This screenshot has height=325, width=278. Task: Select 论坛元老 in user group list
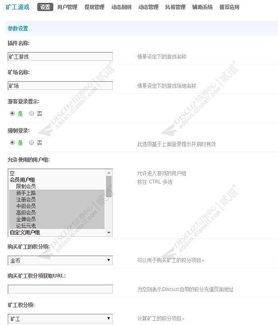pos(57,226)
